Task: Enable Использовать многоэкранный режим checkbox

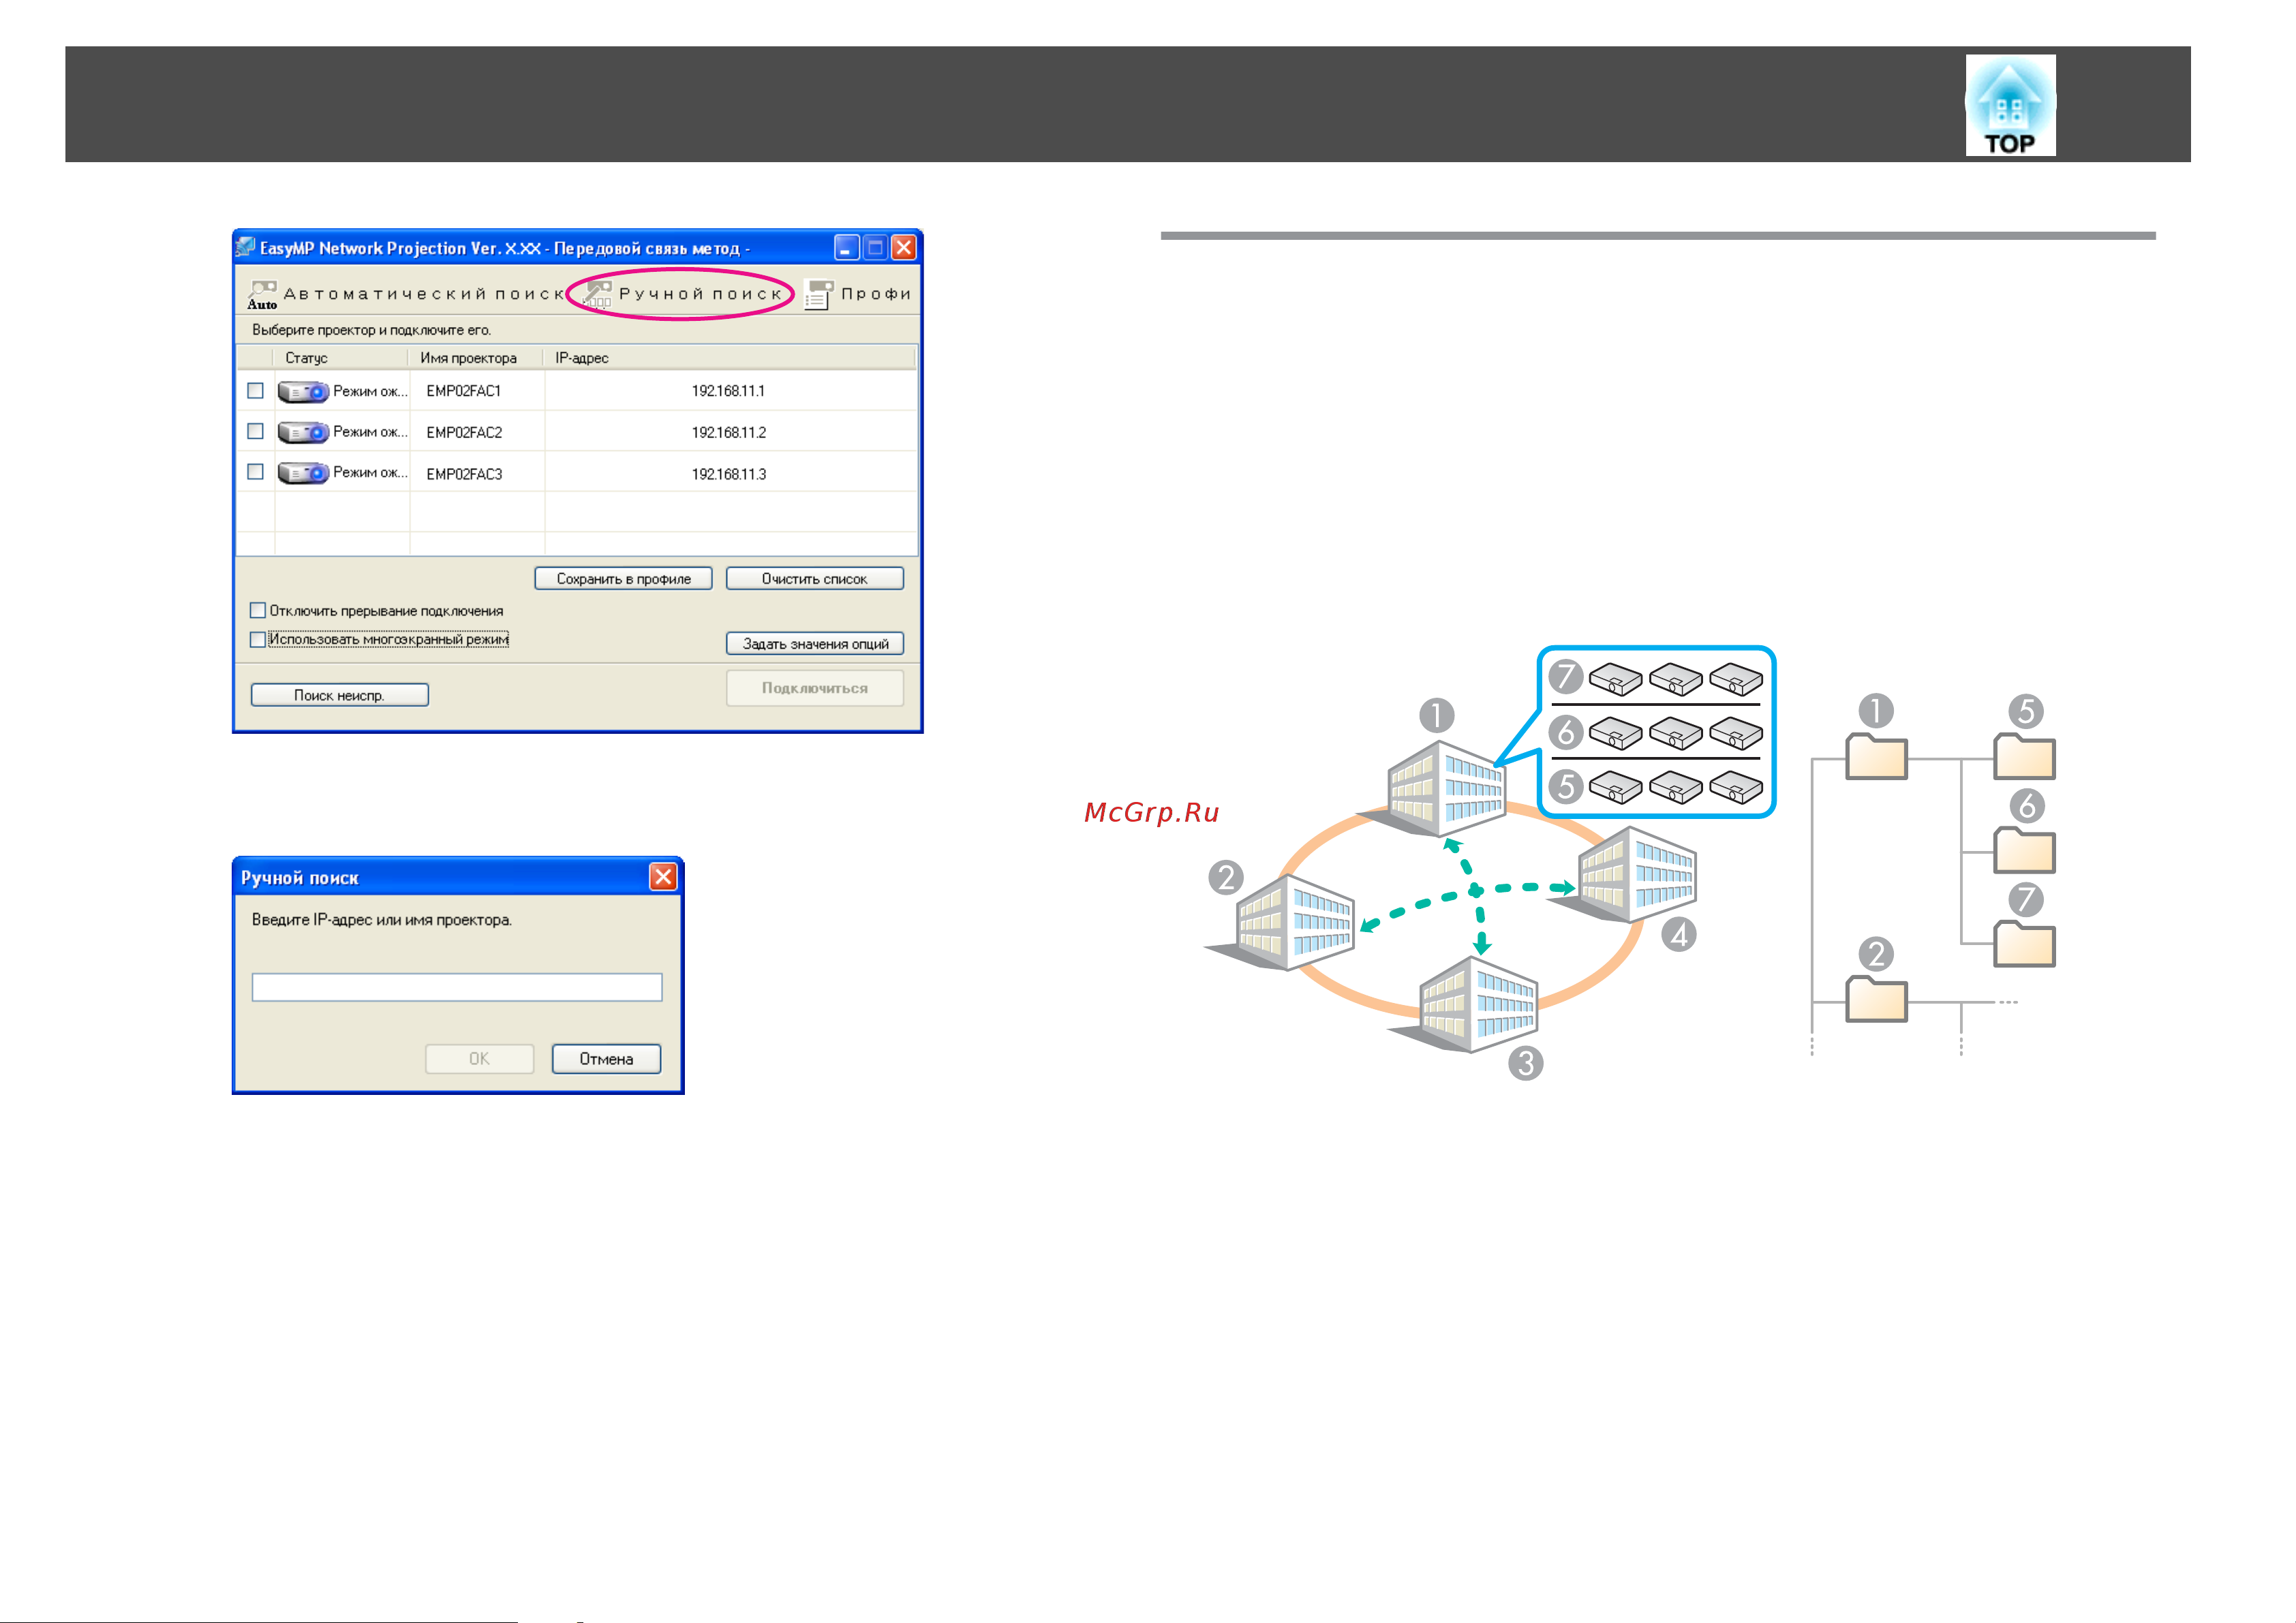Action: click(x=257, y=639)
